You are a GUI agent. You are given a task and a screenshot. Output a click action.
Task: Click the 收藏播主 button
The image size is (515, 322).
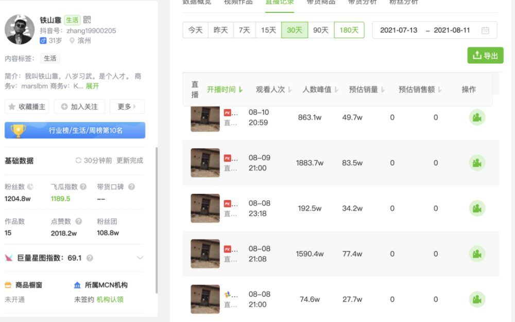[x=27, y=106]
